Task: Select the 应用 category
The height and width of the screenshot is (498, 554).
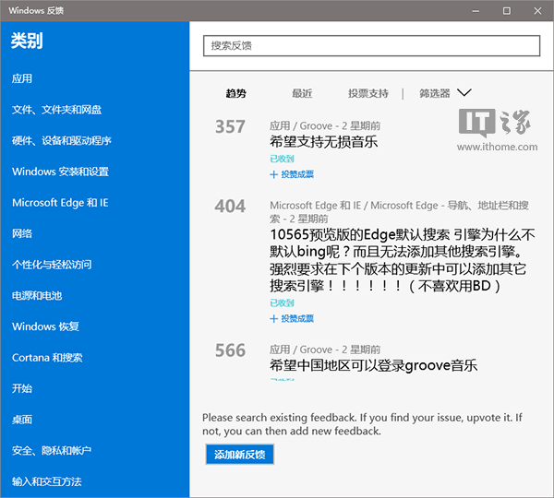Action: click(x=22, y=78)
